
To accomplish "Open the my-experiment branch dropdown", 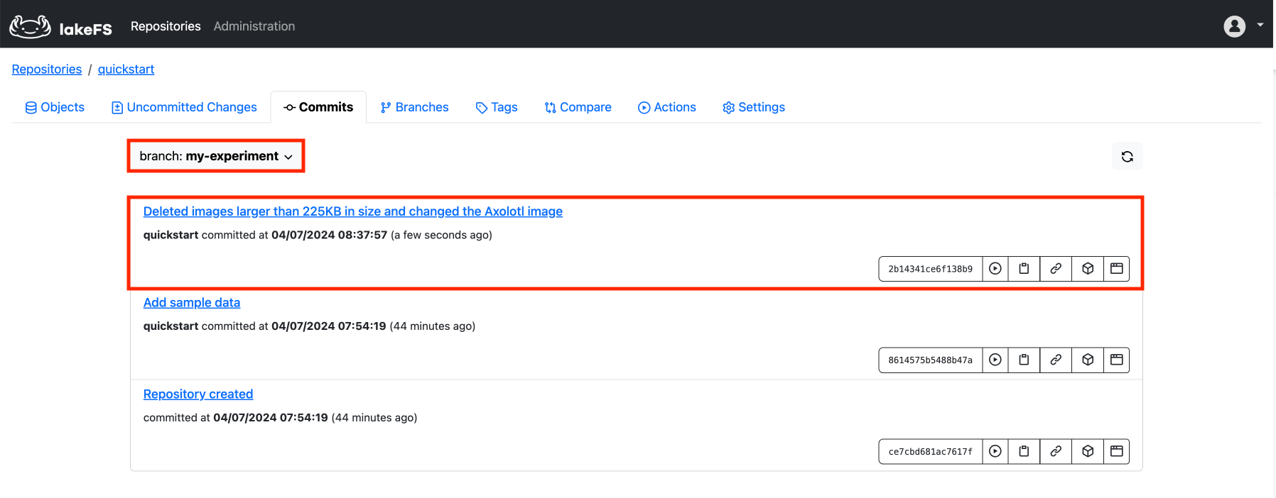I will coord(216,156).
